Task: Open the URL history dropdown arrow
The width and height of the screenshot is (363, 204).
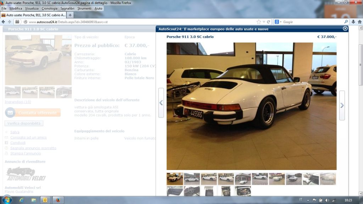Action: [x=264, y=22]
